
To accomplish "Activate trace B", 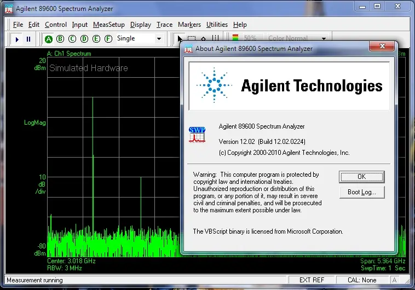I will [x=60, y=39].
